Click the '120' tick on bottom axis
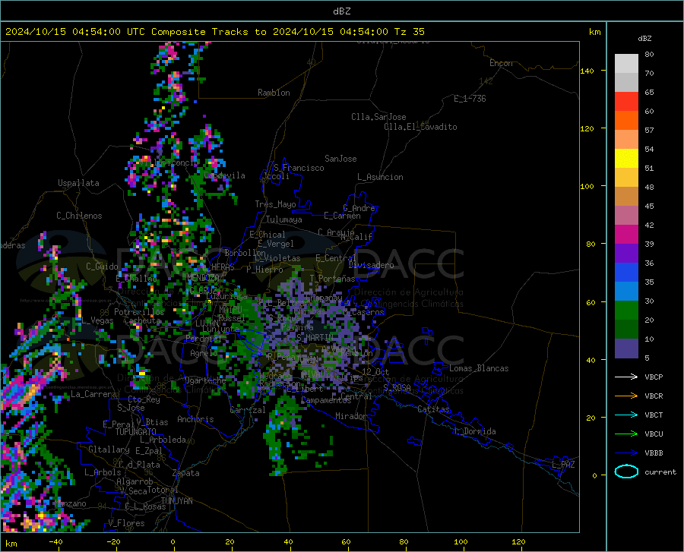The width and height of the screenshot is (684, 552). point(518,541)
